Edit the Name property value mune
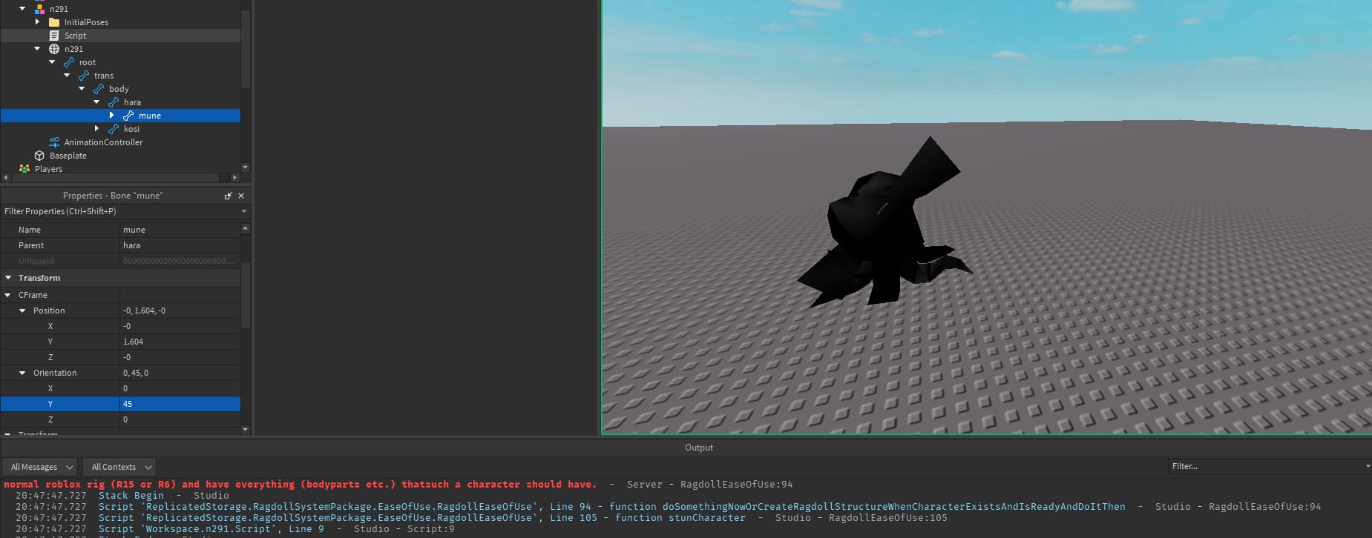 [180, 230]
